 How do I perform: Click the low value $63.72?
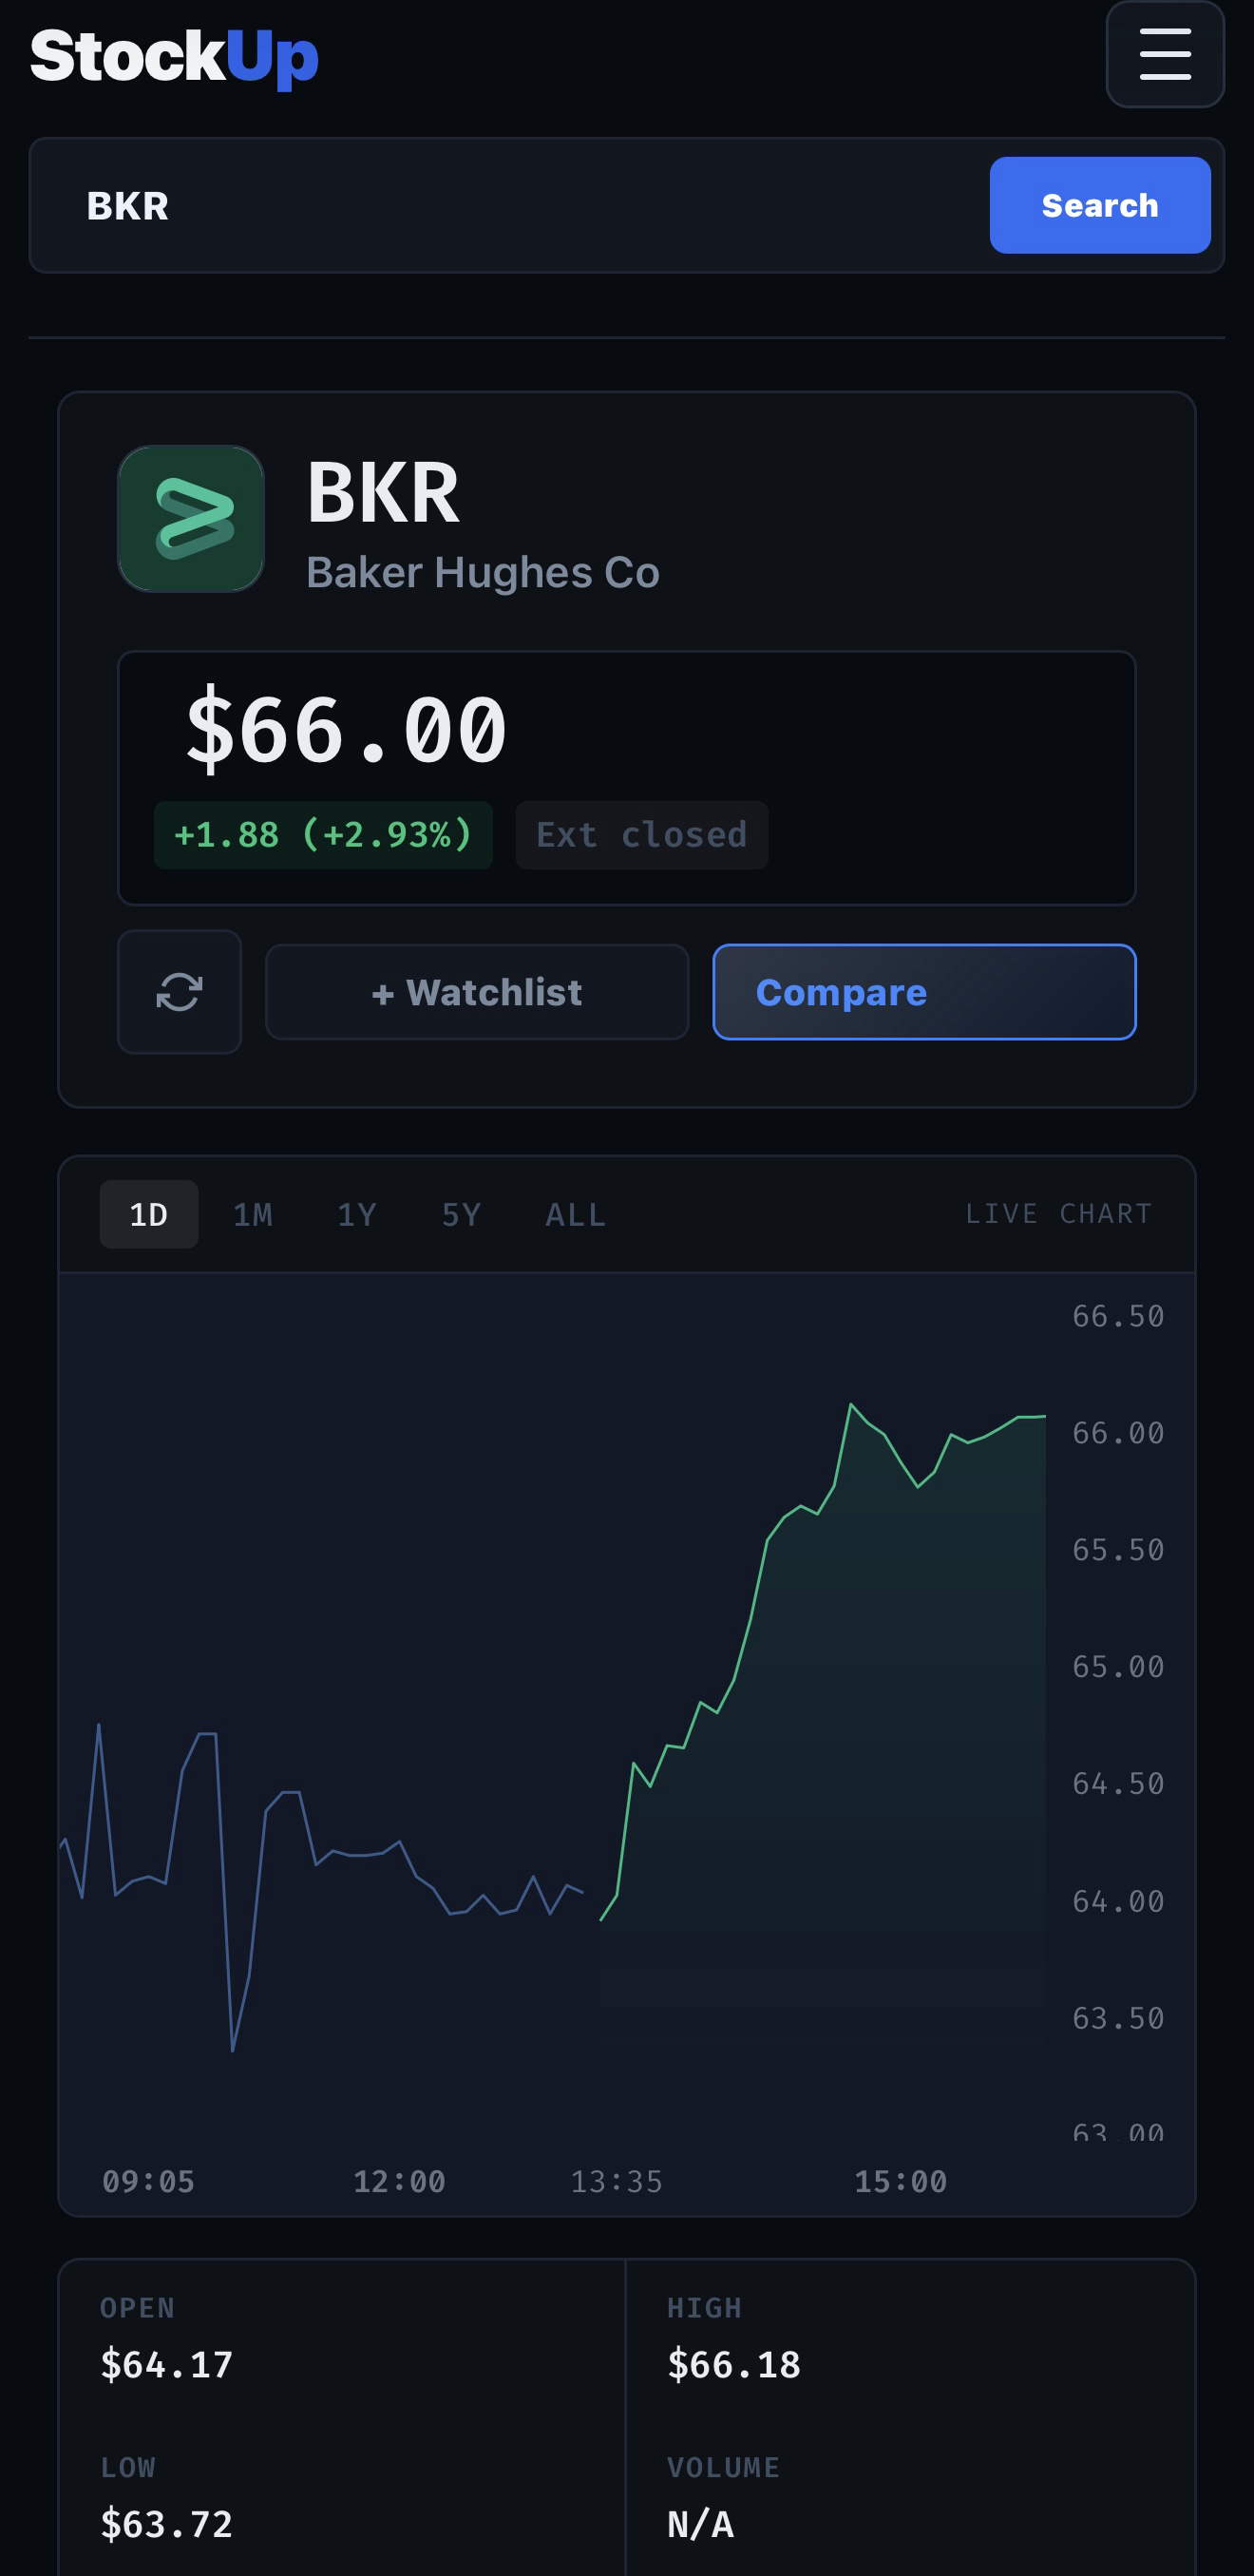pyautogui.click(x=166, y=2524)
